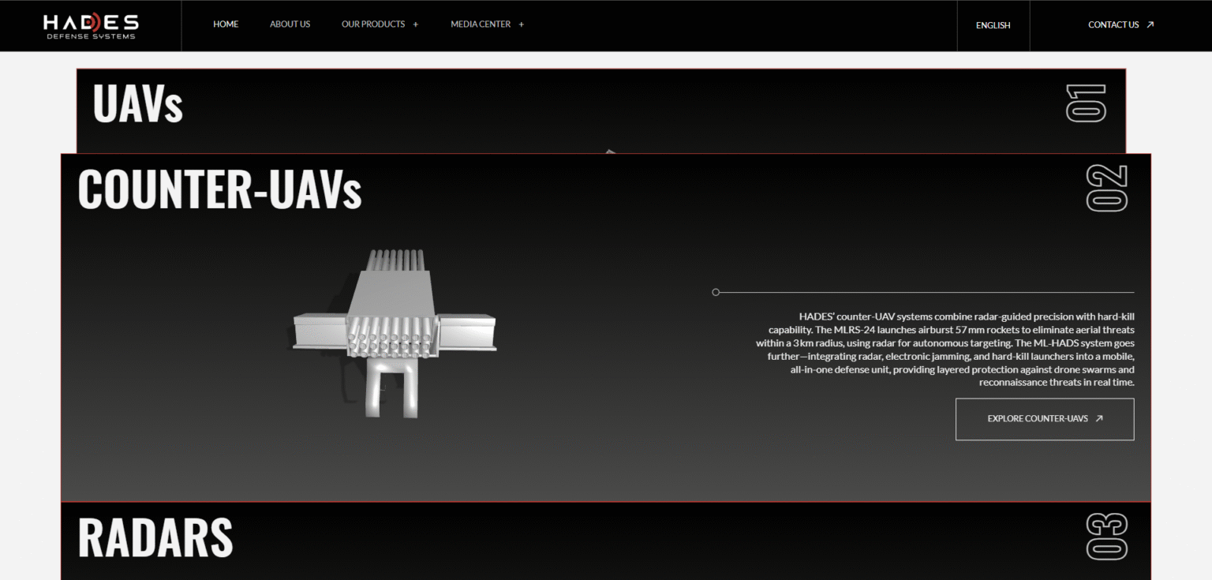1212x580 pixels.
Task: Expand the OUR PRODUCTS dropdown menu
Action: [373, 24]
